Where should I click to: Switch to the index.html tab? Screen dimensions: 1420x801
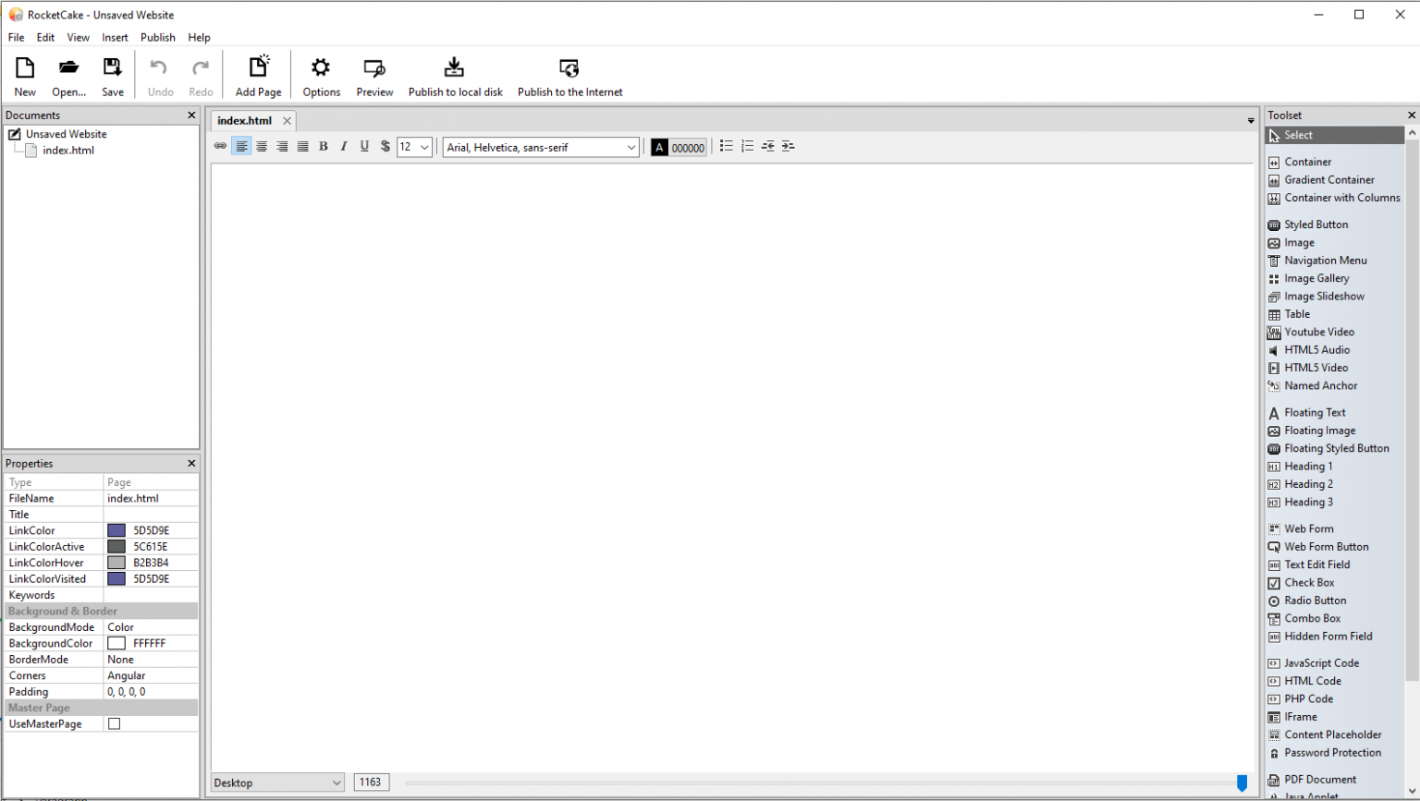pyautogui.click(x=244, y=121)
